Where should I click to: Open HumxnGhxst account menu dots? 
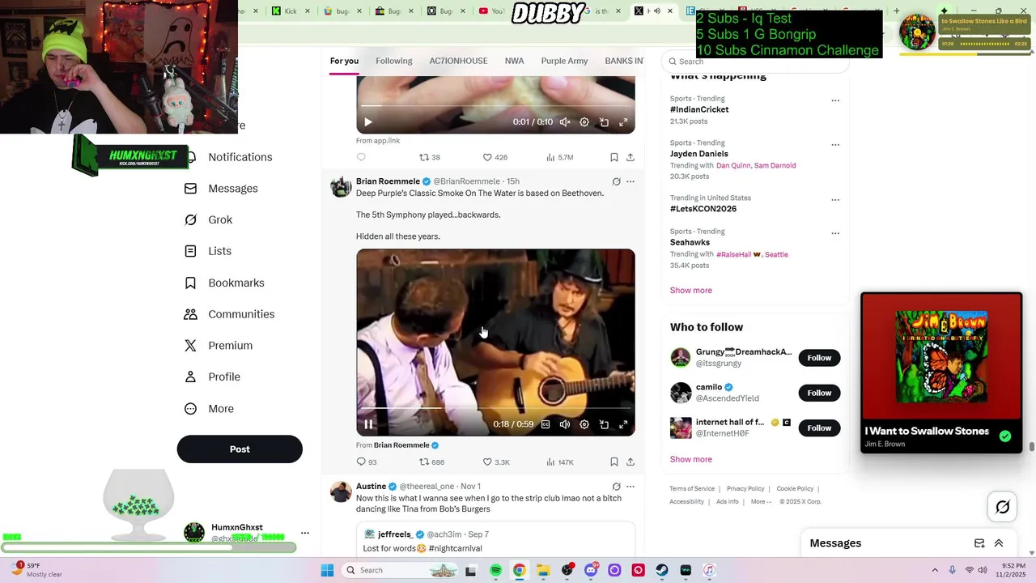click(x=305, y=533)
